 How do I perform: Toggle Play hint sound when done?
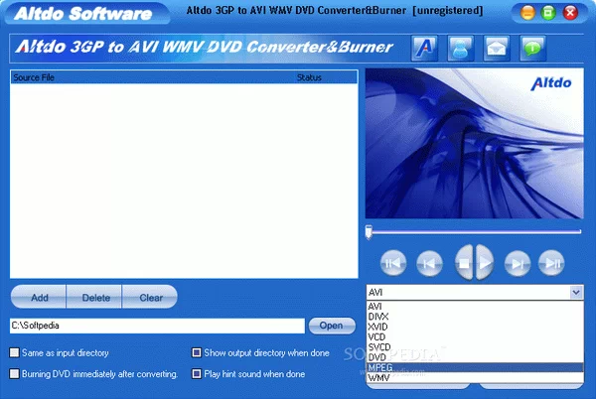pyautogui.click(x=197, y=374)
